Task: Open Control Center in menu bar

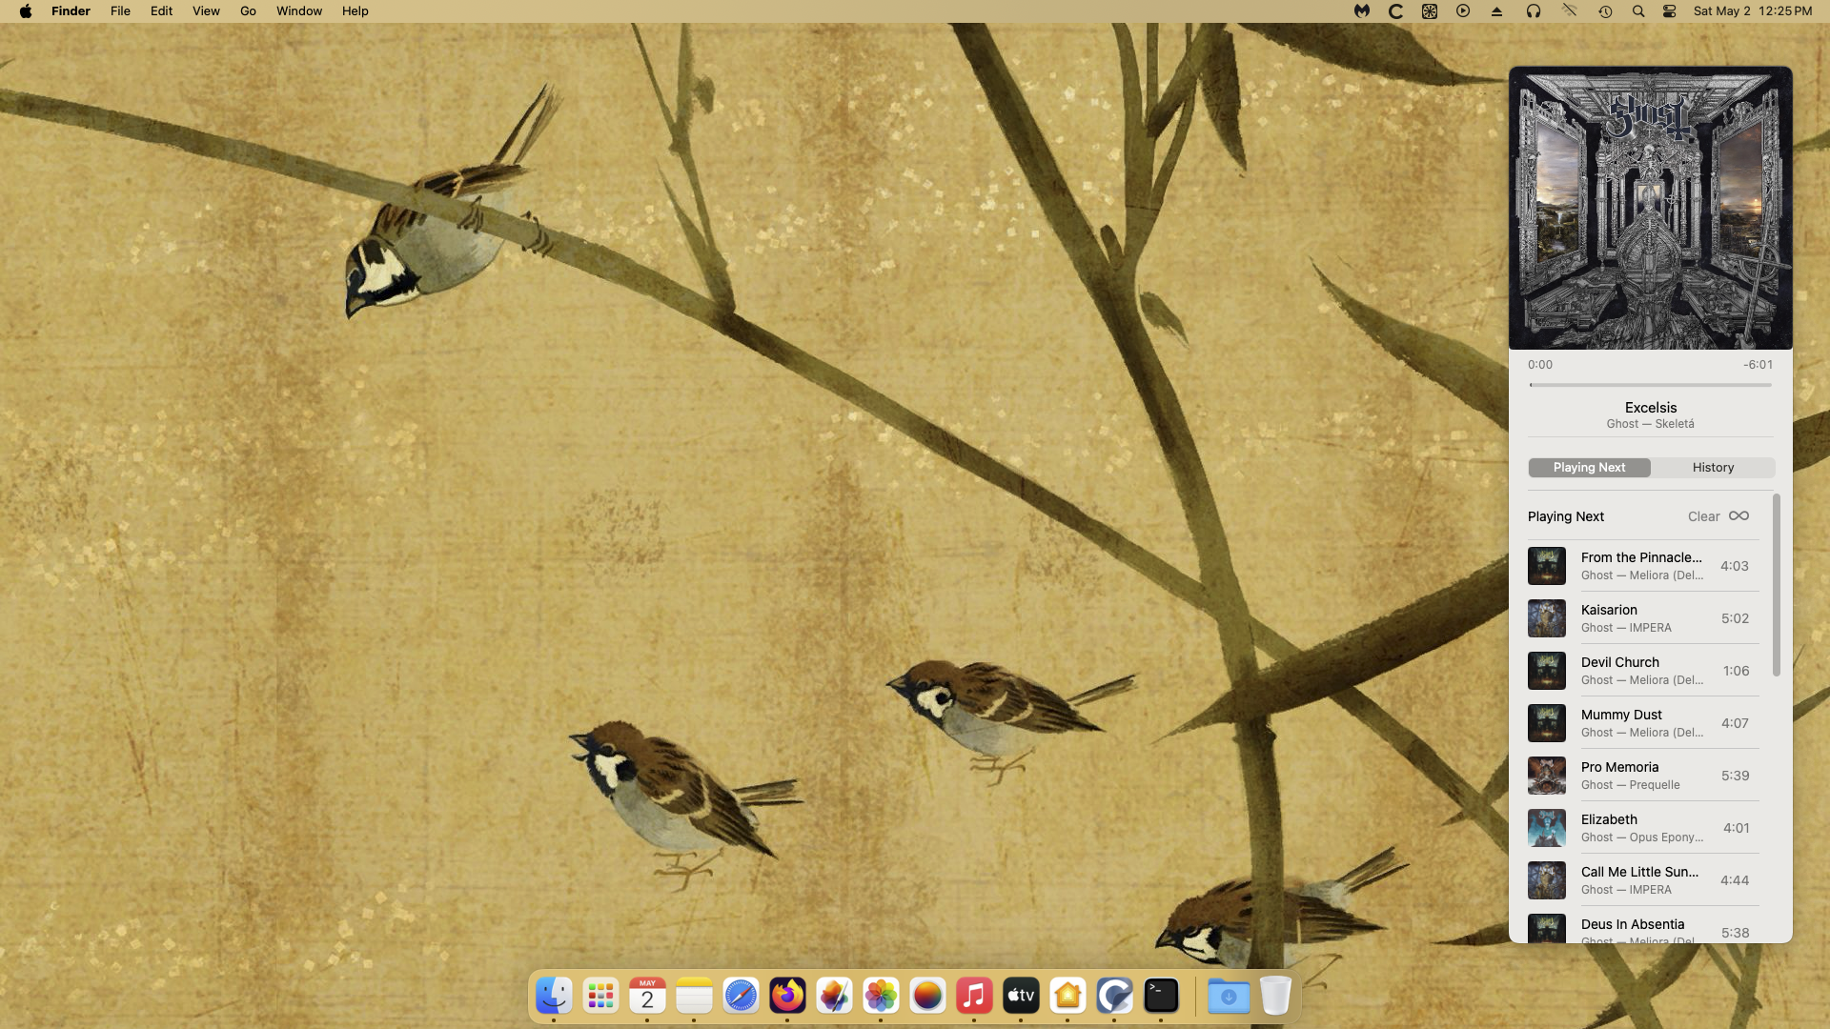Action: pos(1669,11)
